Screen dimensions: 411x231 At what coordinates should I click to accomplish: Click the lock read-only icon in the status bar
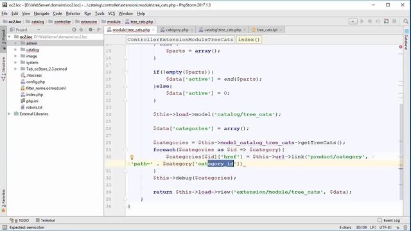coord(398,228)
